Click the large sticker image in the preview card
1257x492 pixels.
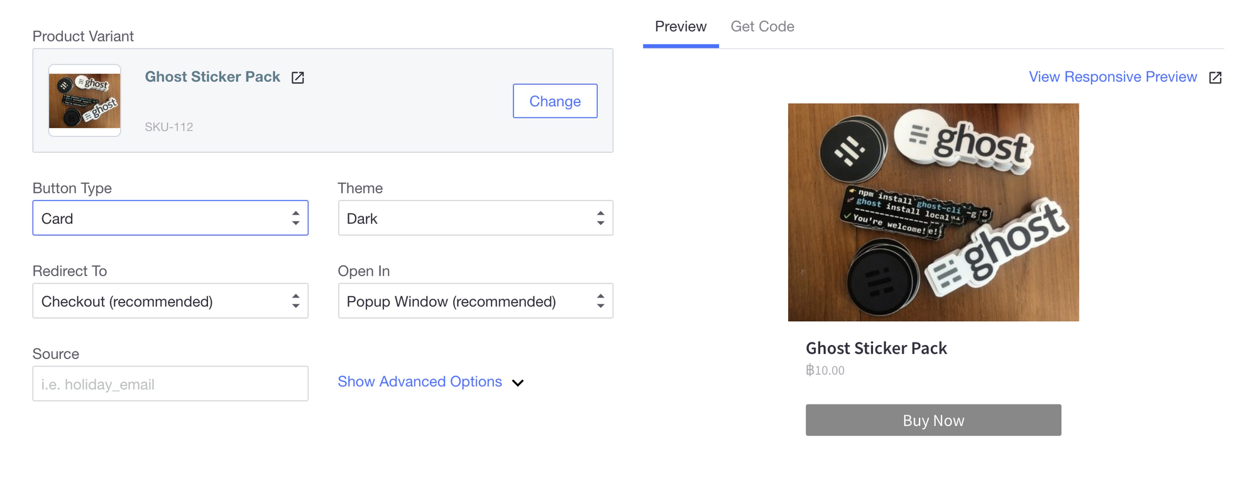click(x=933, y=212)
